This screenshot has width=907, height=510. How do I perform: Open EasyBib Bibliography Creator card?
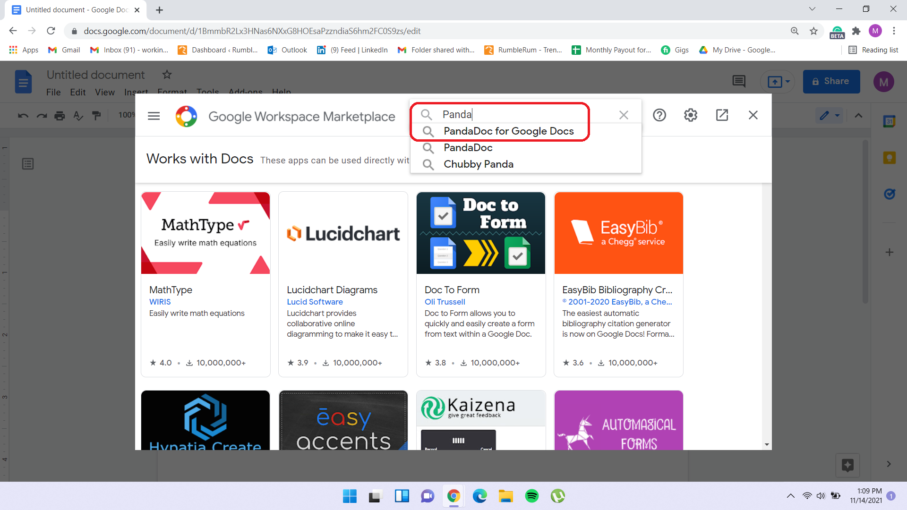pos(619,284)
